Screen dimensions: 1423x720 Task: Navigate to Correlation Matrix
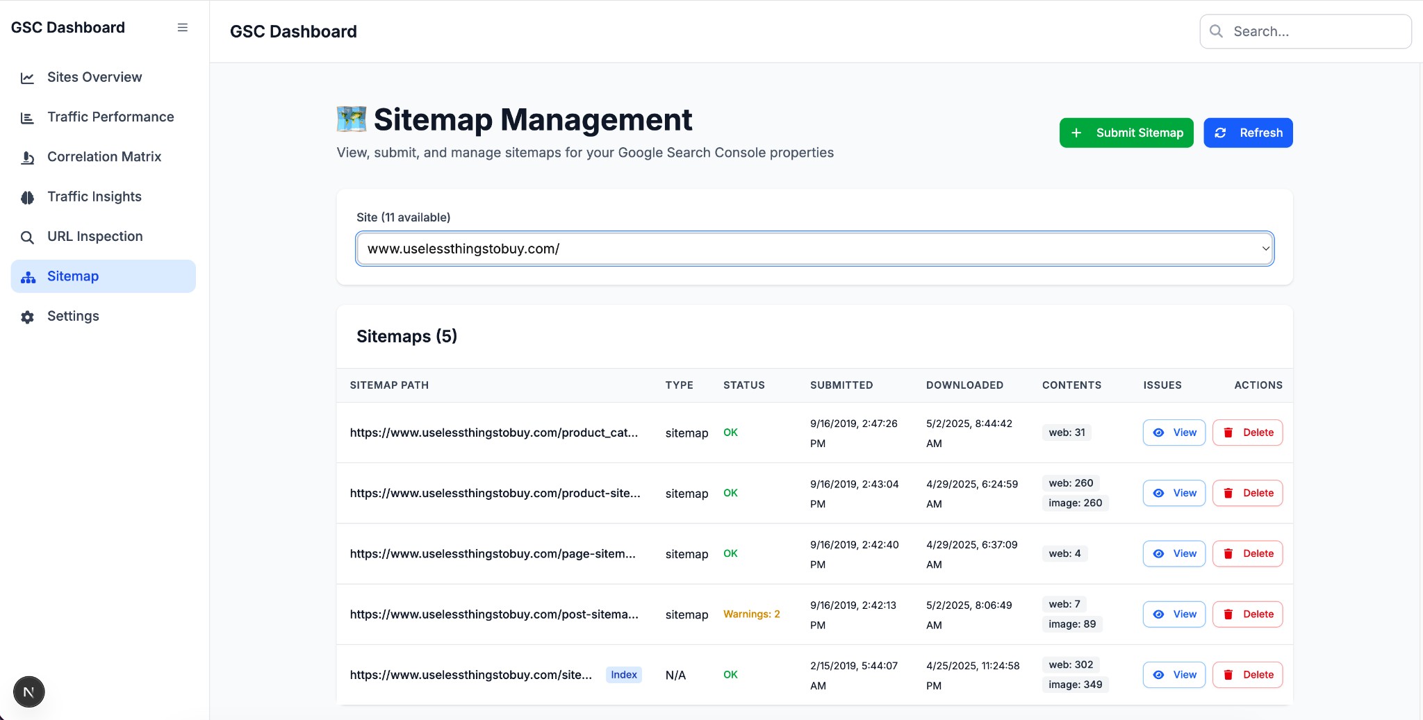click(x=104, y=157)
